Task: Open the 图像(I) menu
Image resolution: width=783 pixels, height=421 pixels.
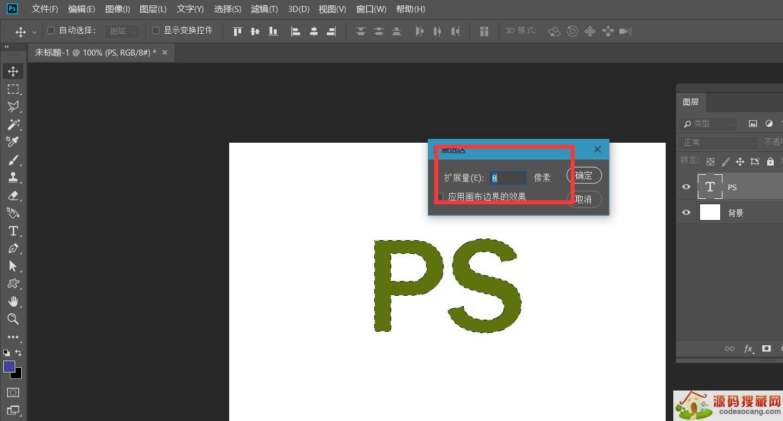Action: click(x=117, y=9)
